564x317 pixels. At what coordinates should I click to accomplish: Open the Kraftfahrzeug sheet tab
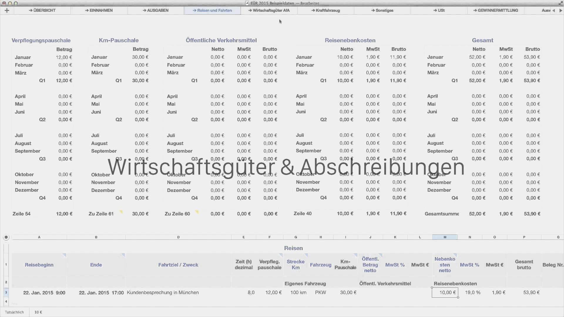[x=325, y=11]
